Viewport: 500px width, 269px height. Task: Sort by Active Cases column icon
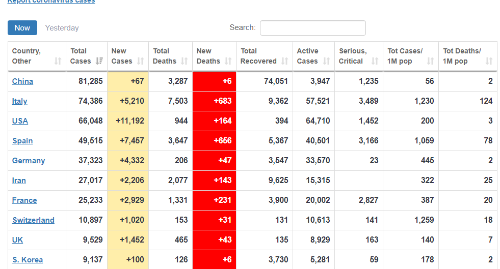pos(326,61)
